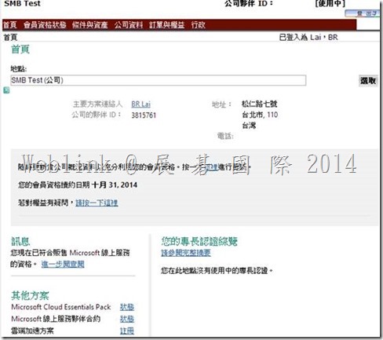The image size is (383, 340).
Task: Click the 請按一下這裡 benefits question link
Action: (97, 203)
